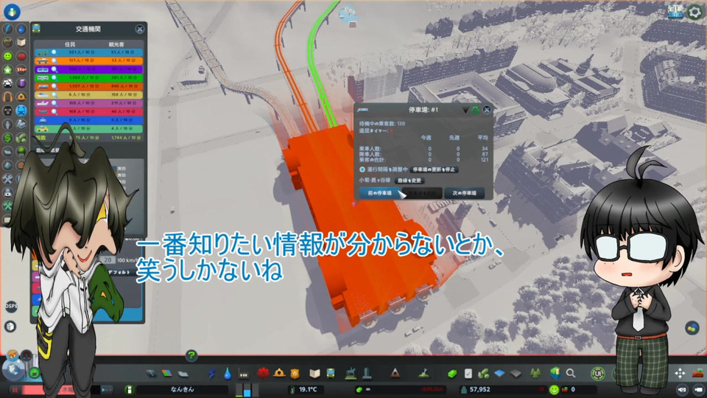Toggle ship lines magnifier in yellow row
The height and width of the screenshot is (398, 707).
coord(54,95)
